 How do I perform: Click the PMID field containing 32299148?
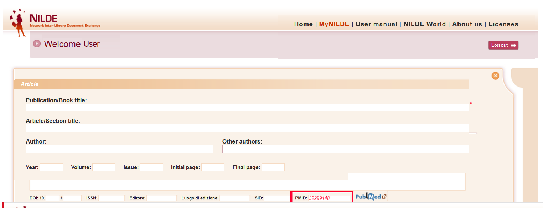coord(329,198)
